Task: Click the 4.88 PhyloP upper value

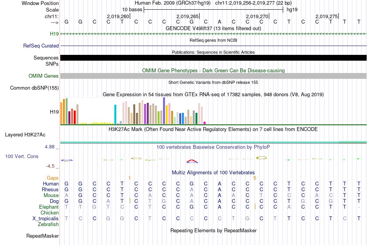Action: (x=49, y=147)
